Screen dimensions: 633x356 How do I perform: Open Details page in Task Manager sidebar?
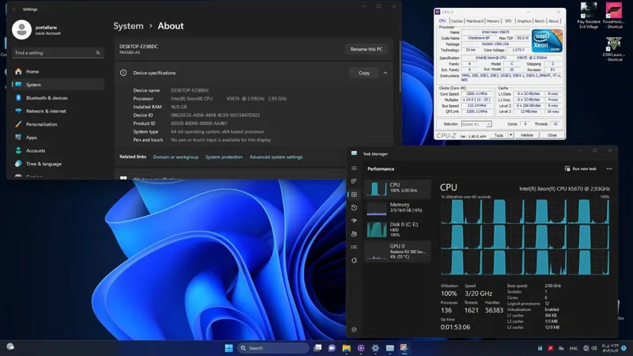click(354, 247)
